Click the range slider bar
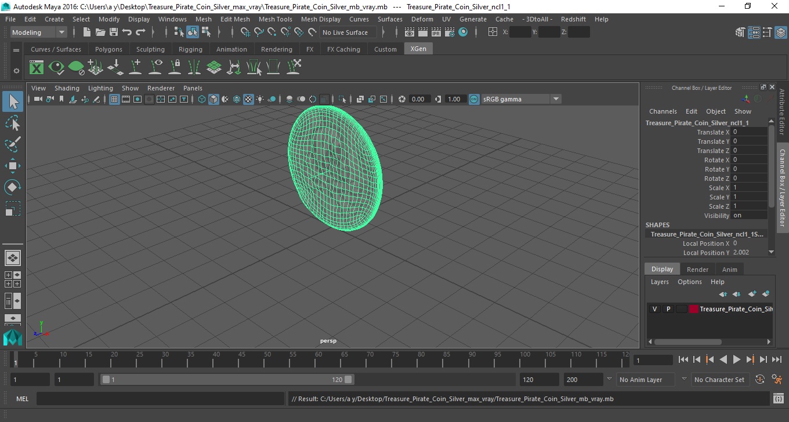 click(227, 380)
